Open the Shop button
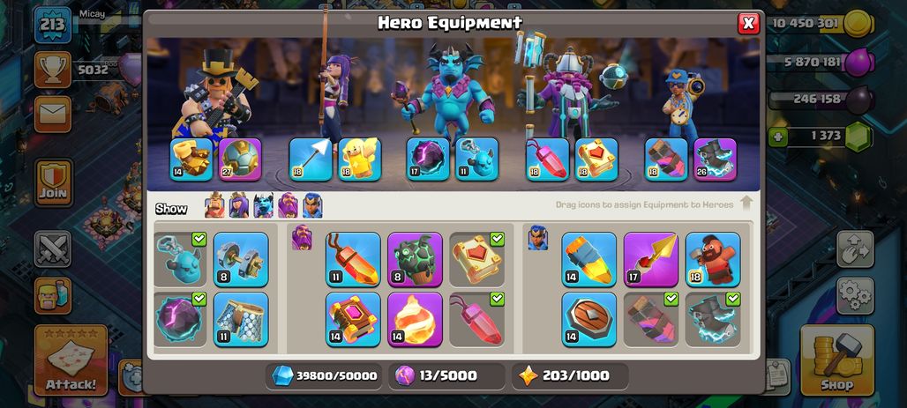This screenshot has width=907, height=408. point(837,360)
